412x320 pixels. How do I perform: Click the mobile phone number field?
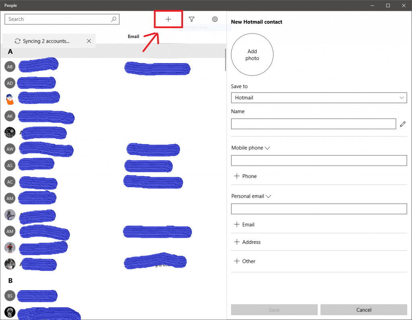coord(319,160)
